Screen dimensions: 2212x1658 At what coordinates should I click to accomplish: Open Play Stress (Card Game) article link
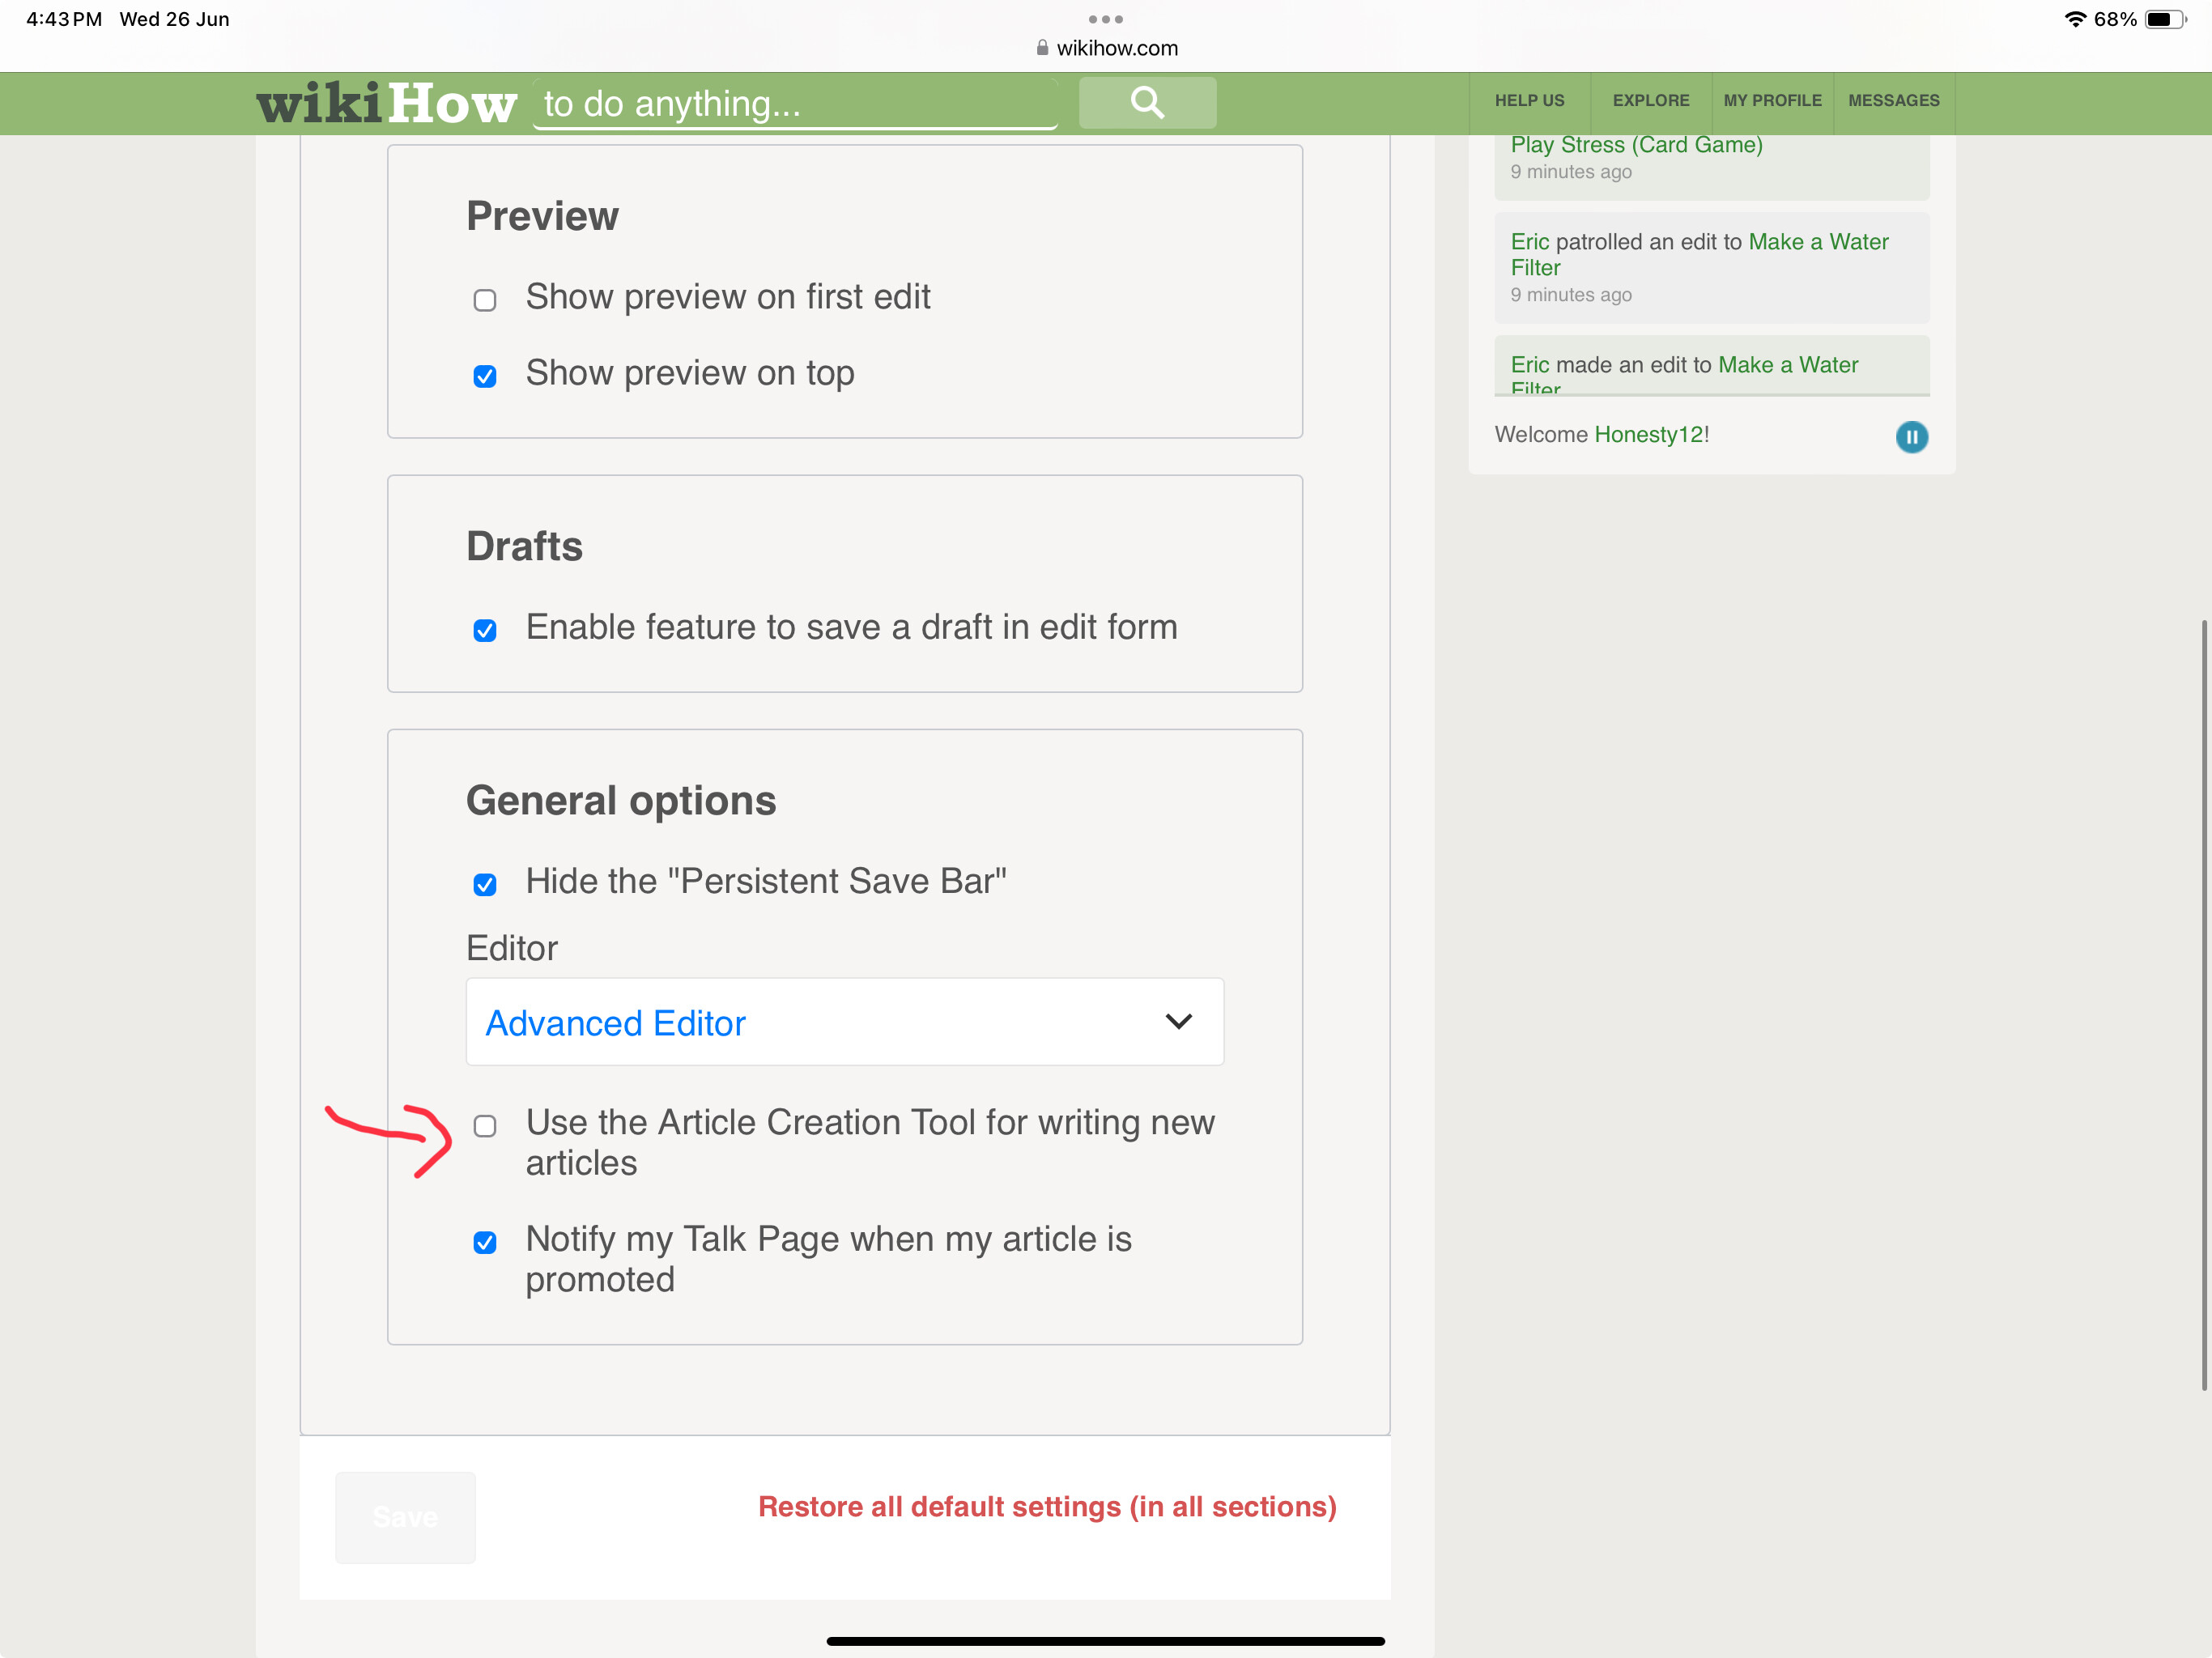coord(1636,145)
